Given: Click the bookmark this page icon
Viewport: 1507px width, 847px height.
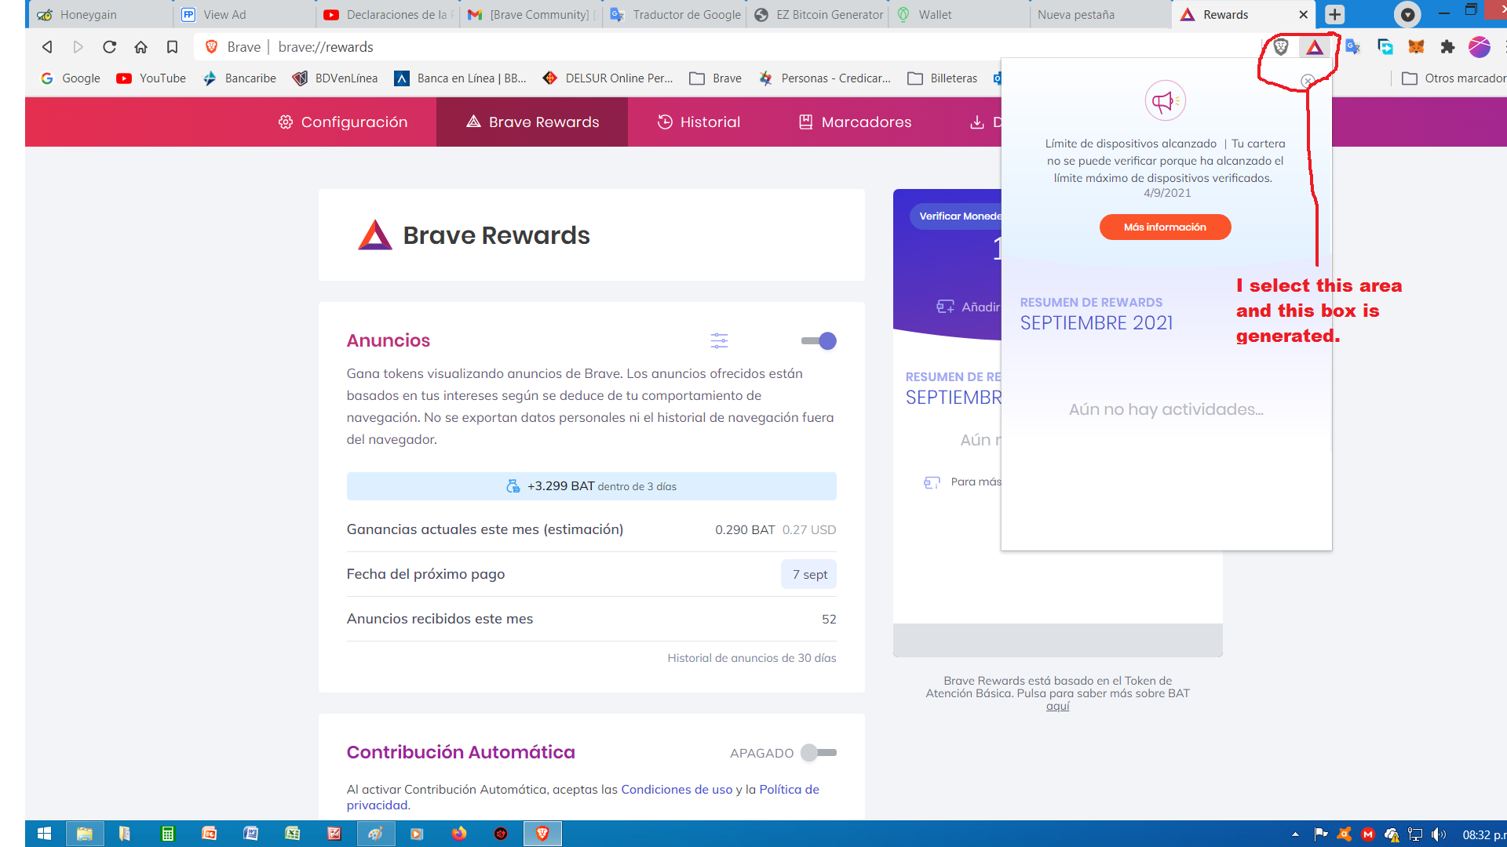Looking at the screenshot, I should [172, 47].
